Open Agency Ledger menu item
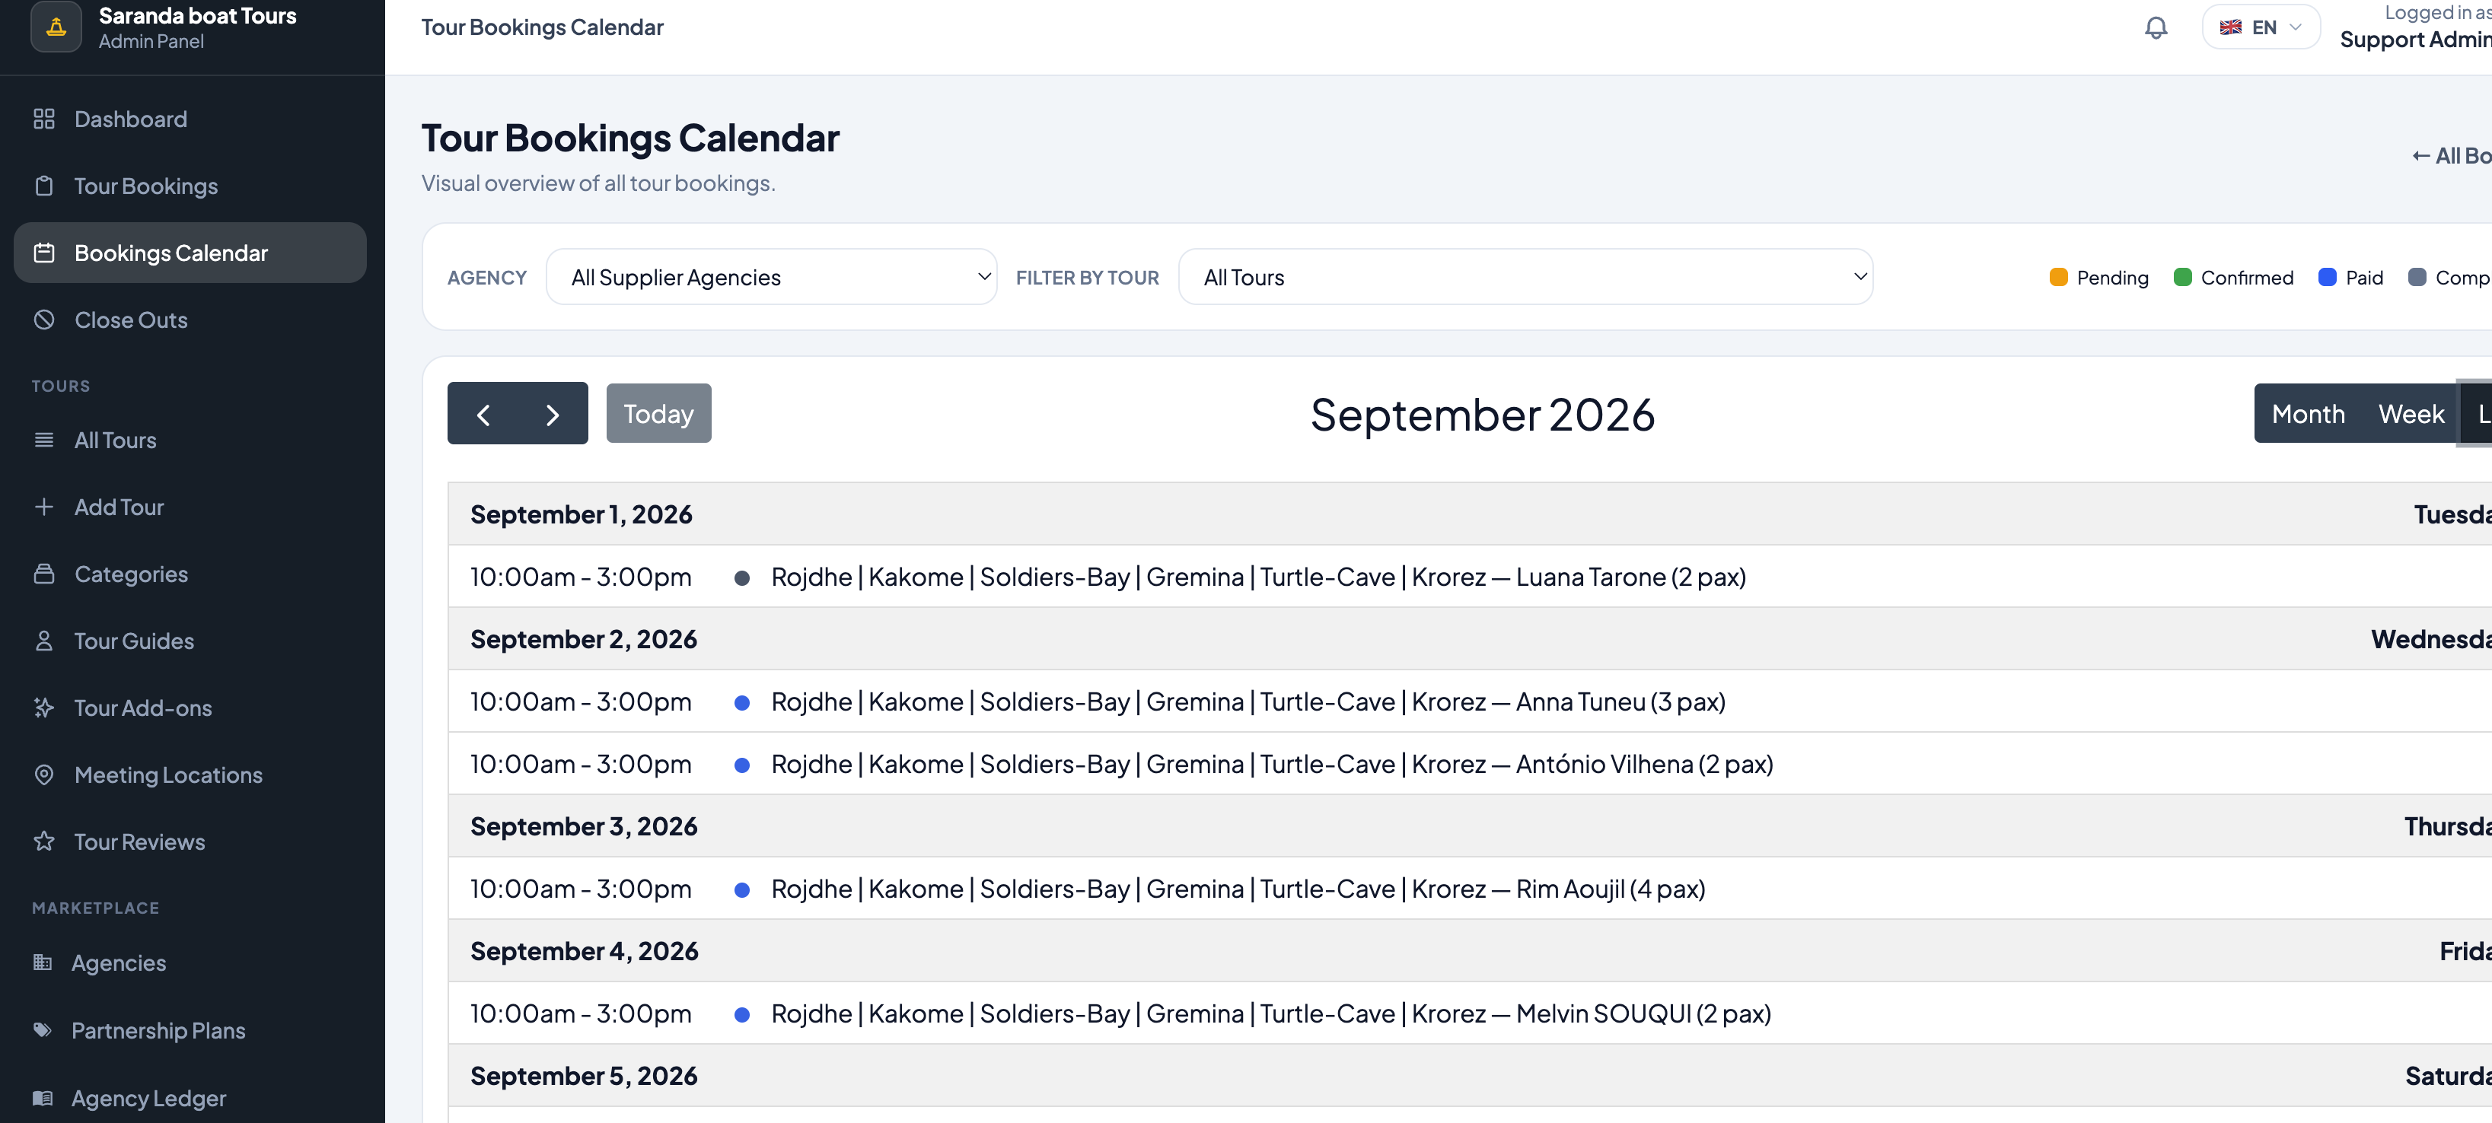This screenshot has height=1123, width=2492. coord(190,1098)
